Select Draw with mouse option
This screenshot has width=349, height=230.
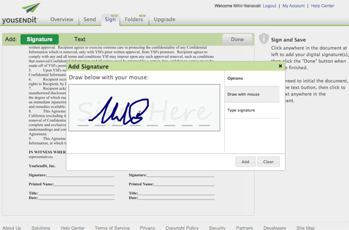click(243, 95)
